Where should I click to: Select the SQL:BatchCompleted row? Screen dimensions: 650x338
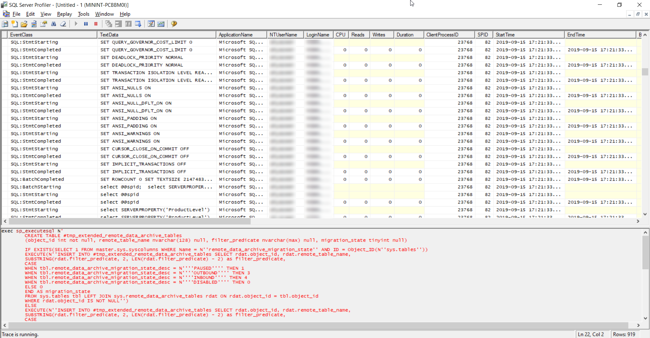point(321,179)
